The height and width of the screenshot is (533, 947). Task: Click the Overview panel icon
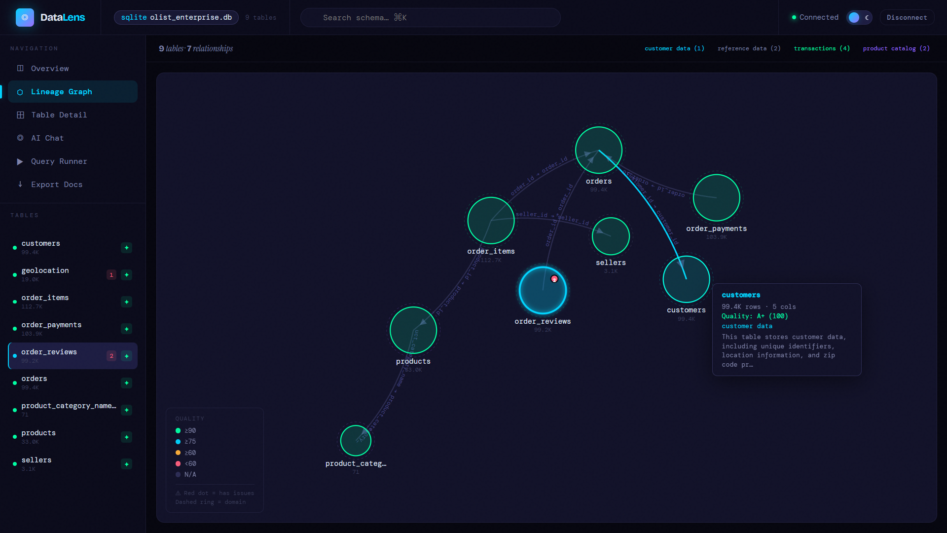pyautogui.click(x=20, y=68)
